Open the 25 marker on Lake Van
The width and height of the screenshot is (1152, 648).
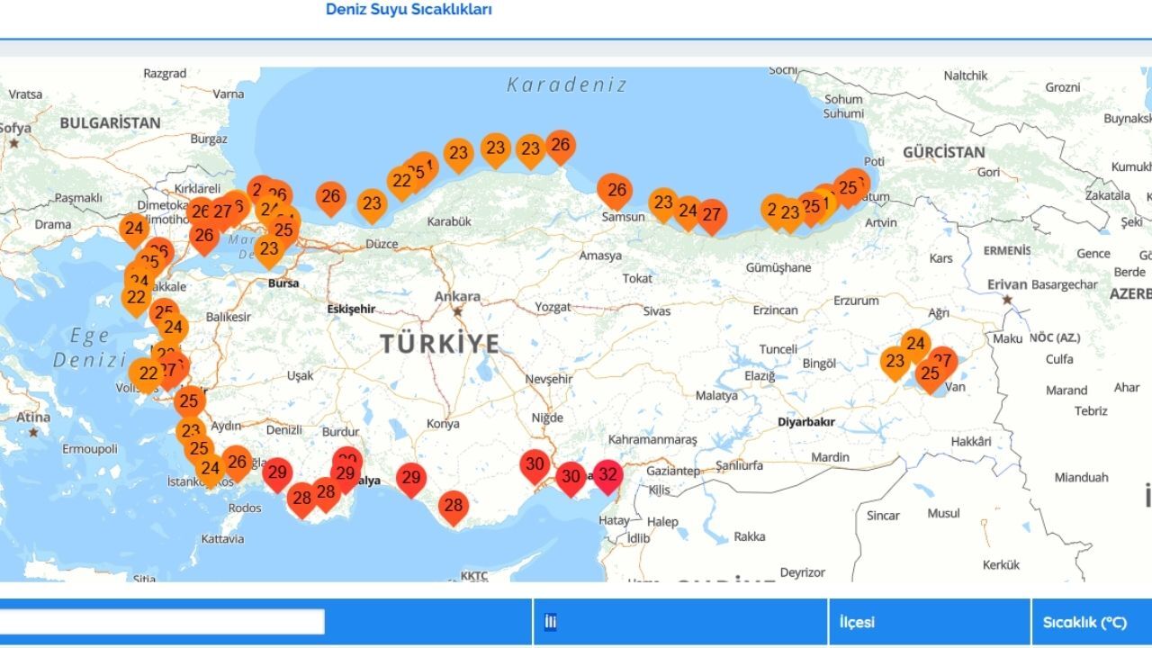pos(931,375)
